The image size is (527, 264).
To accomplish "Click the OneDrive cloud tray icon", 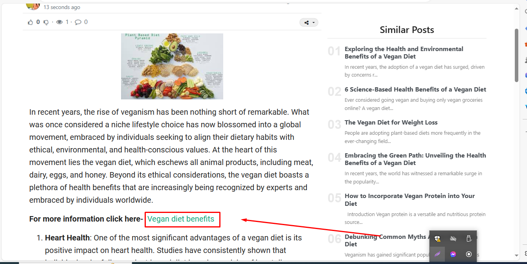I will click(x=453, y=238).
